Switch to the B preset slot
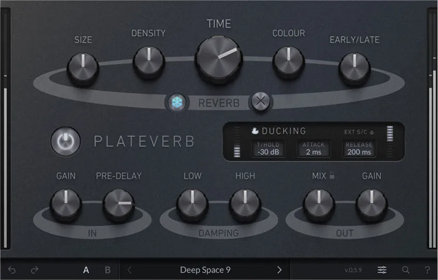This screenshot has width=438, height=280. [x=107, y=270]
